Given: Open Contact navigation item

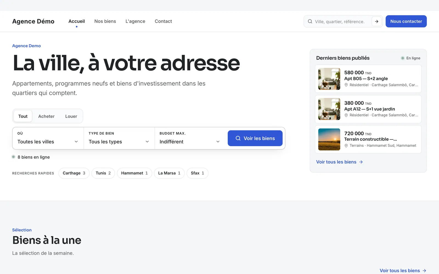Looking at the screenshot, I should point(163,21).
